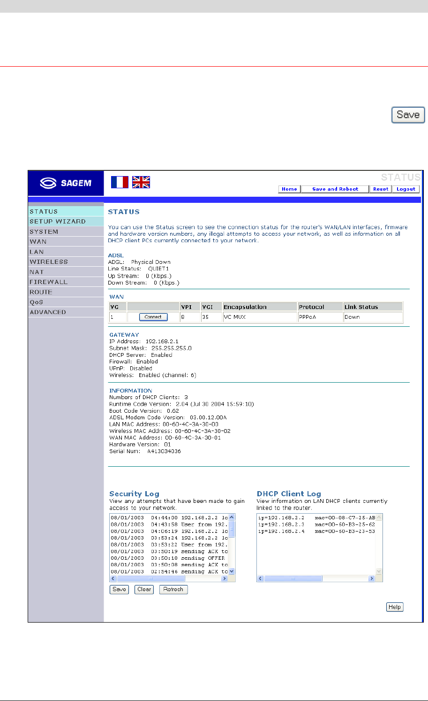Screen dimensions: 428x701
Task: Switch language with the French flag icon
Action: click(120, 182)
